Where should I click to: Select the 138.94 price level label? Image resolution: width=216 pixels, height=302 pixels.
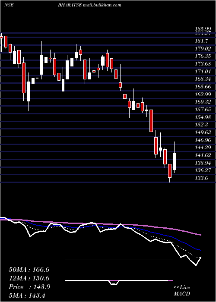[203, 163]
